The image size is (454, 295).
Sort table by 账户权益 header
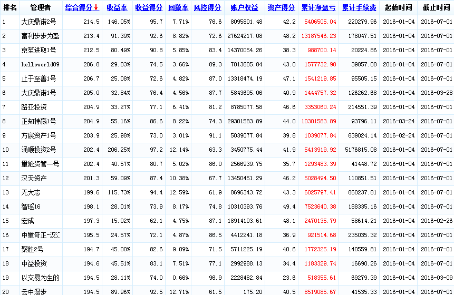[x=244, y=8]
